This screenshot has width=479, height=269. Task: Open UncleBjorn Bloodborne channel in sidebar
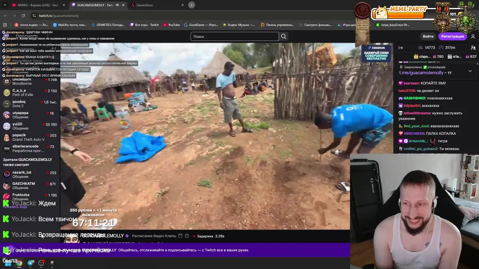coord(30,81)
